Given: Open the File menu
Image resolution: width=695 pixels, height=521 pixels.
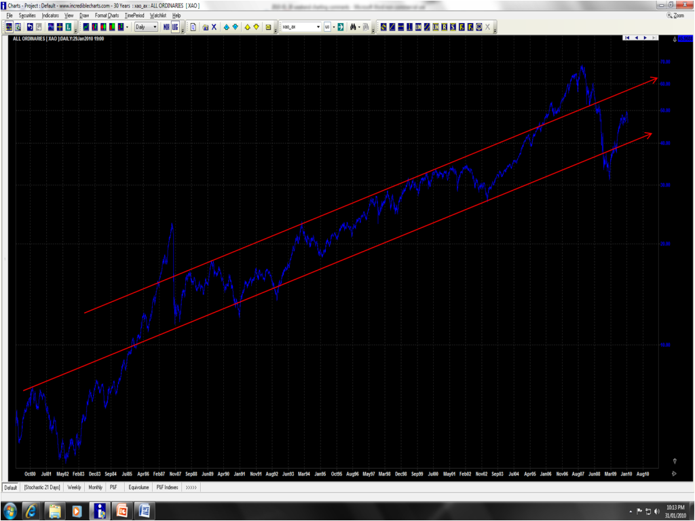Looking at the screenshot, I should click(10, 16).
